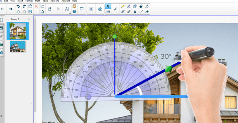The image size is (238, 123).
Task: Delete selected object with red X
Action: (x=36, y=6)
